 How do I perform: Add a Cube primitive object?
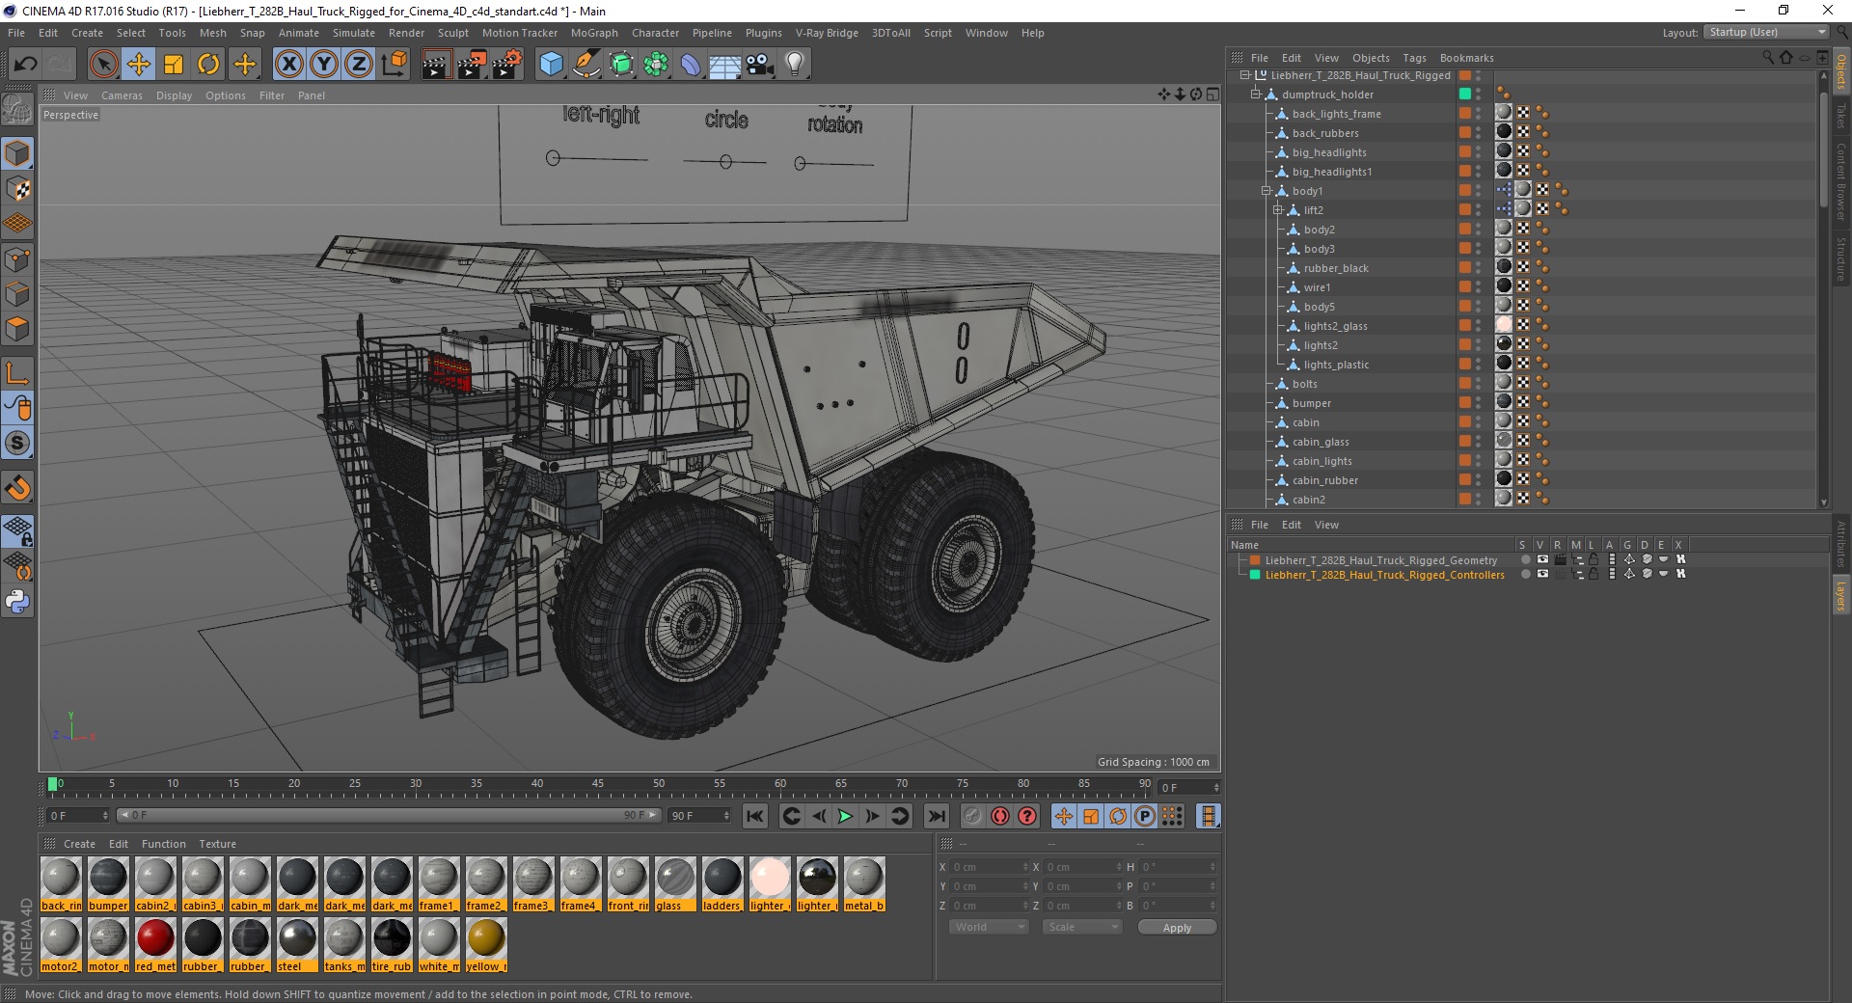pyautogui.click(x=551, y=65)
